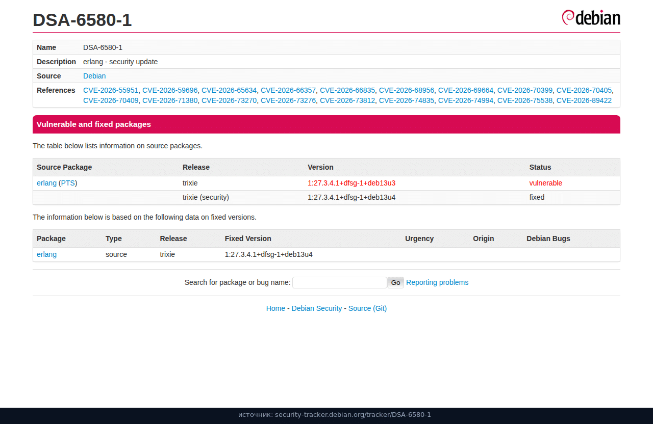Focus the package or bug search field

coord(340,282)
